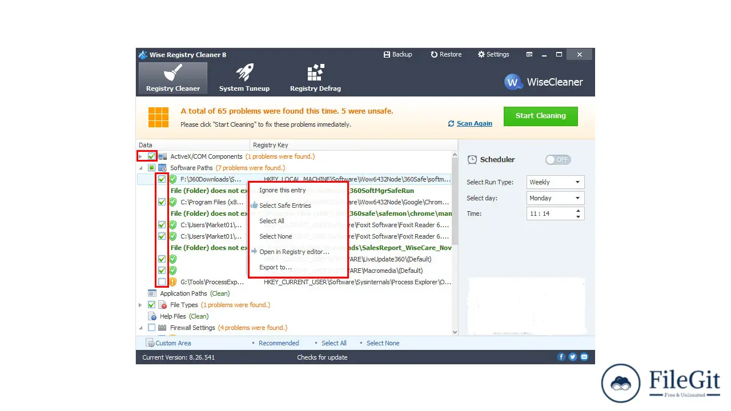Open the Select Run Type Weekly dropdown
The height and width of the screenshot is (411, 731).
pos(556,182)
